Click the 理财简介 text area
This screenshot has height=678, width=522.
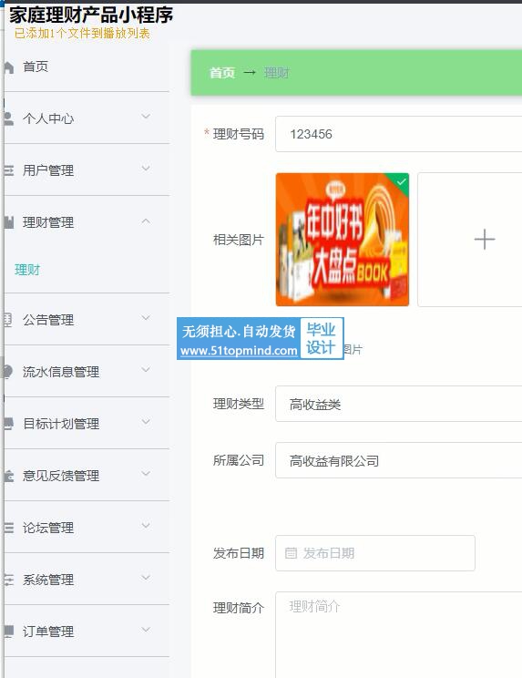(398, 634)
